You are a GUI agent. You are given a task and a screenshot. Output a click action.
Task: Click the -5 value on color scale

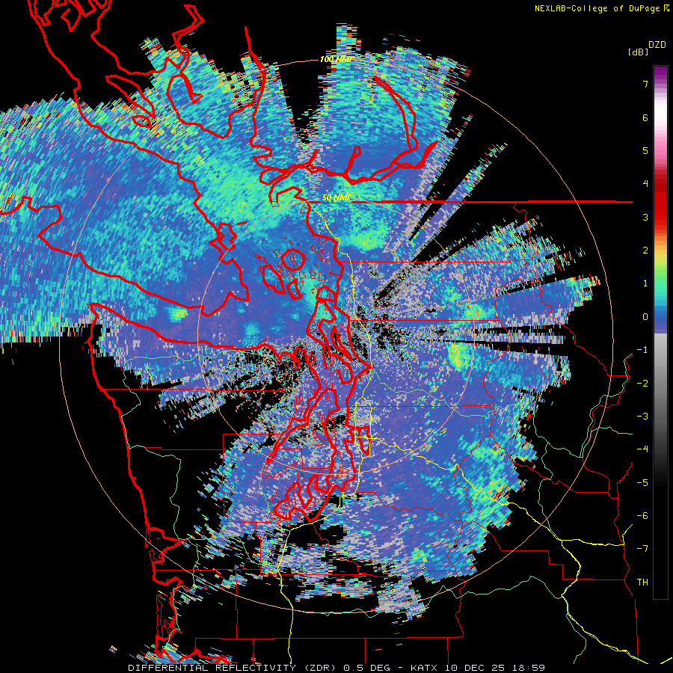click(642, 483)
